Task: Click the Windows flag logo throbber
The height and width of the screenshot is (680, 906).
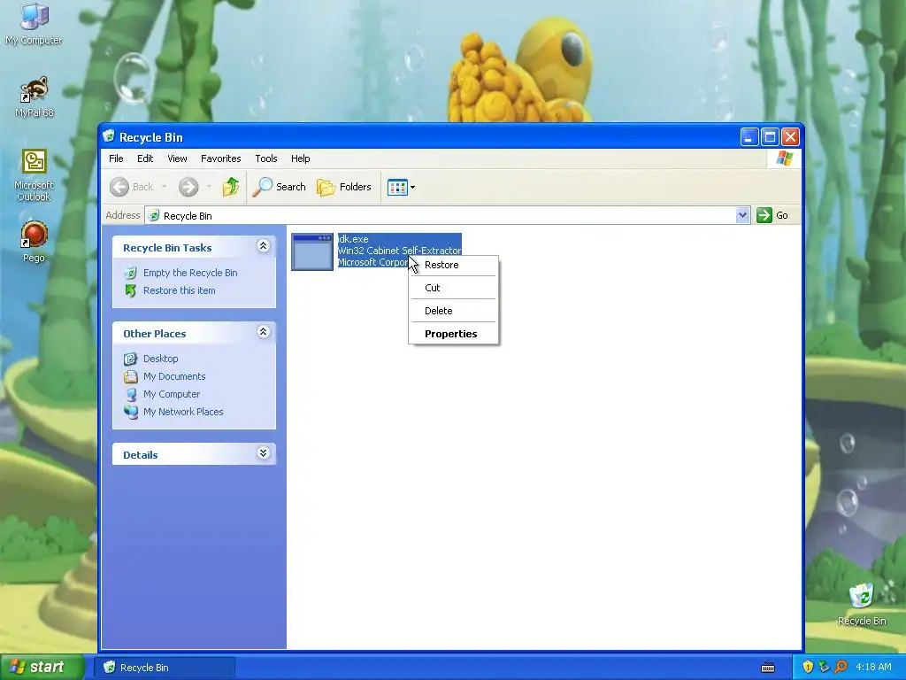Action: pyautogui.click(x=785, y=158)
